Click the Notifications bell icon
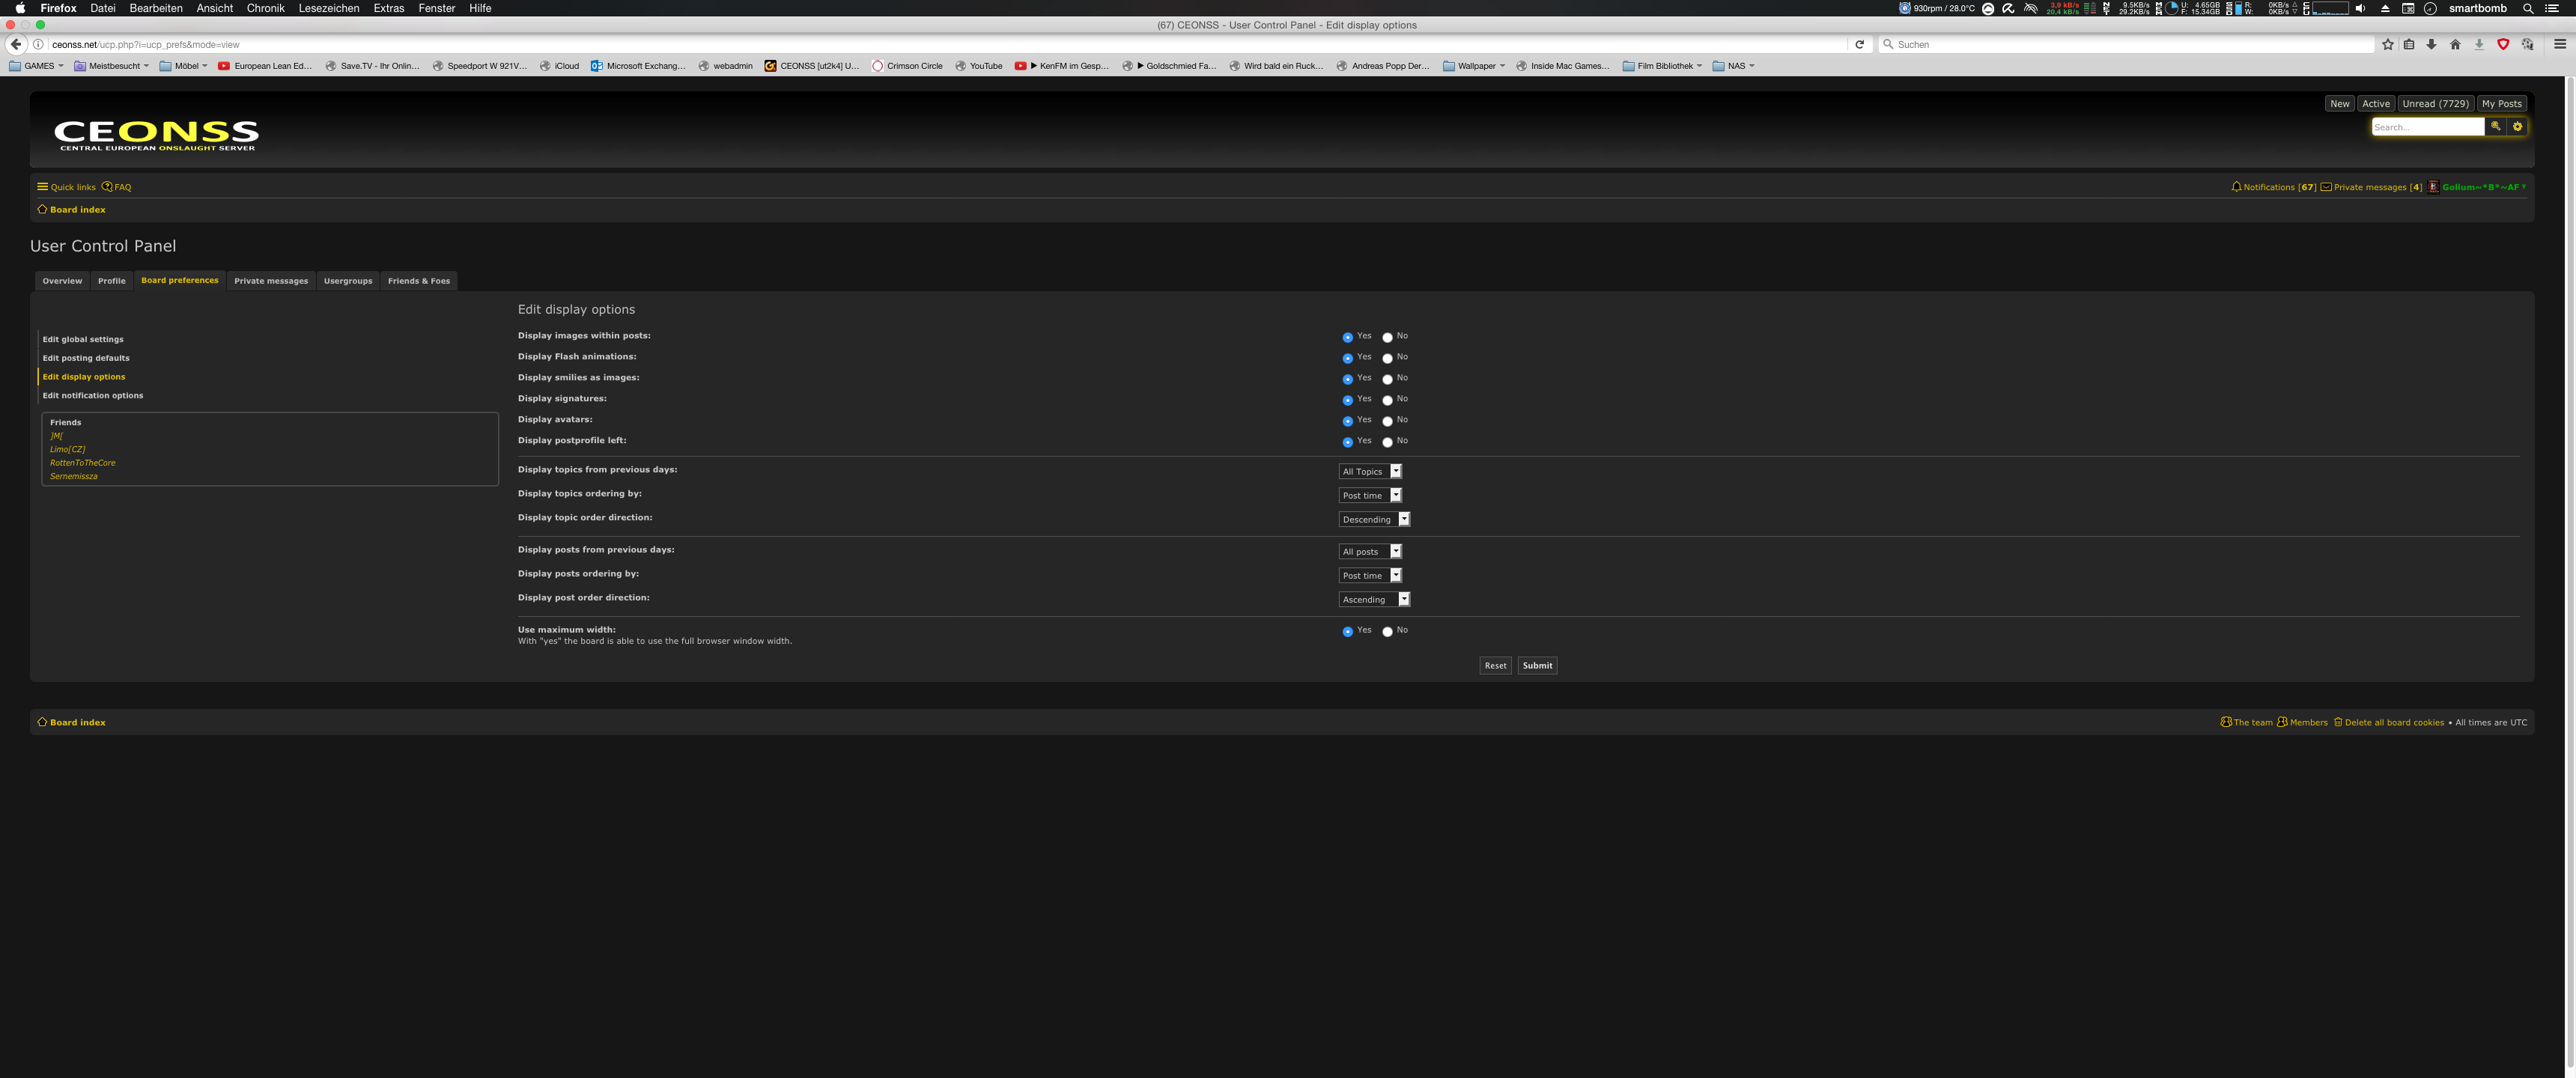 [2236, 187]
